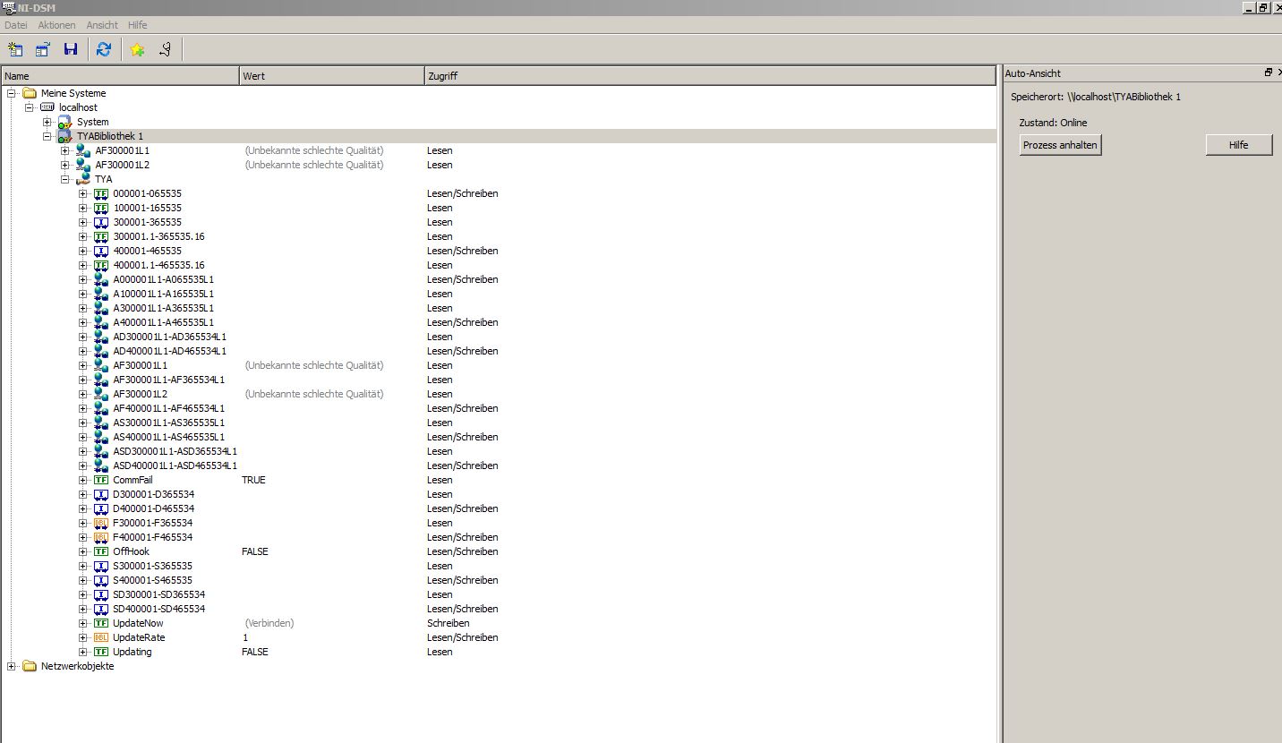Click the TRUE value of CommFail

pyautogui.click(x=253, y=480)
